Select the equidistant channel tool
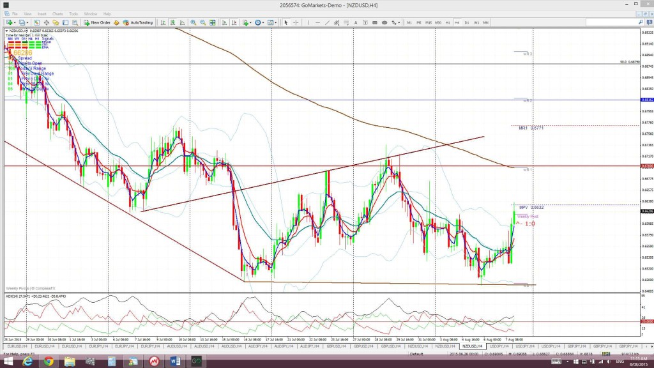This screenshot has width=654, height=368. (x=337, y=22)
